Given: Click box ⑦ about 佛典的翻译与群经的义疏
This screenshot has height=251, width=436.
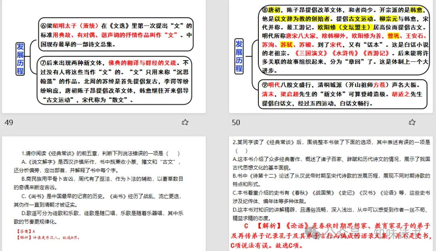Looking at the screenshot, I should coord(115,81).
